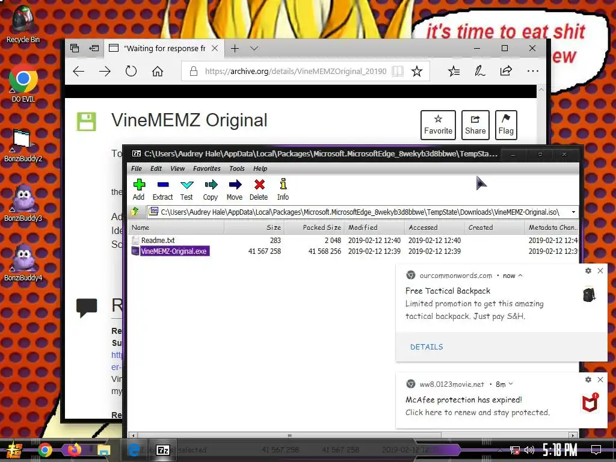Viewport: 616px width, 462px height.
Task: Set these Edge tabs aside
Action: (x=94, y=48)
